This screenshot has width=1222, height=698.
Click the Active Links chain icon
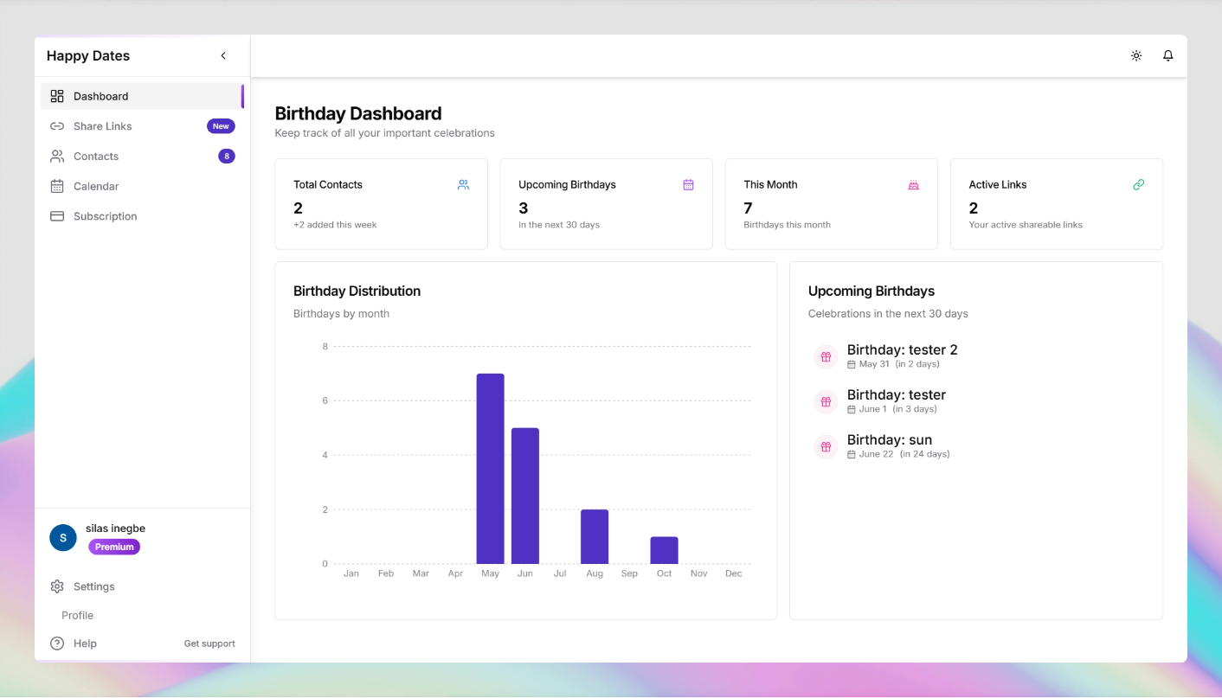tap(1138, 184)
